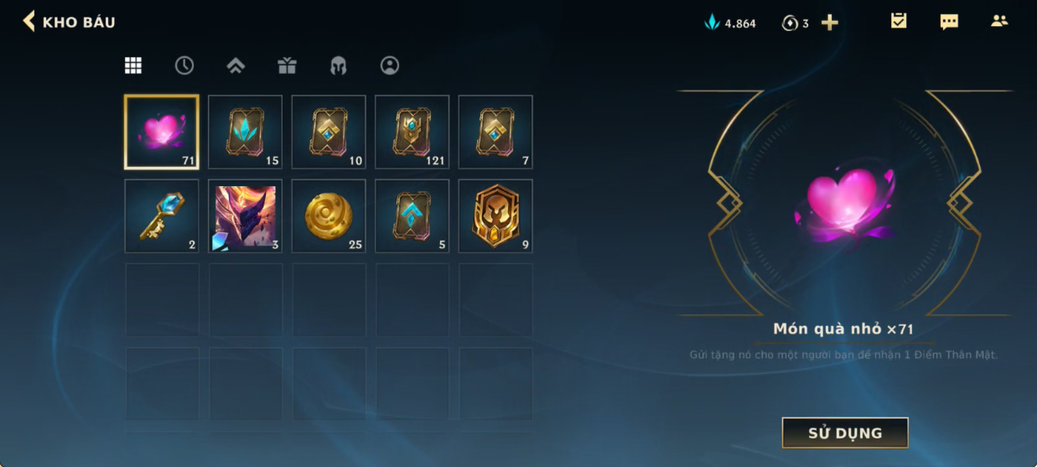This screenshot has height=467, width=1037.
Task: Click the SỬ DỤNG button
Action: coord(845,433)
